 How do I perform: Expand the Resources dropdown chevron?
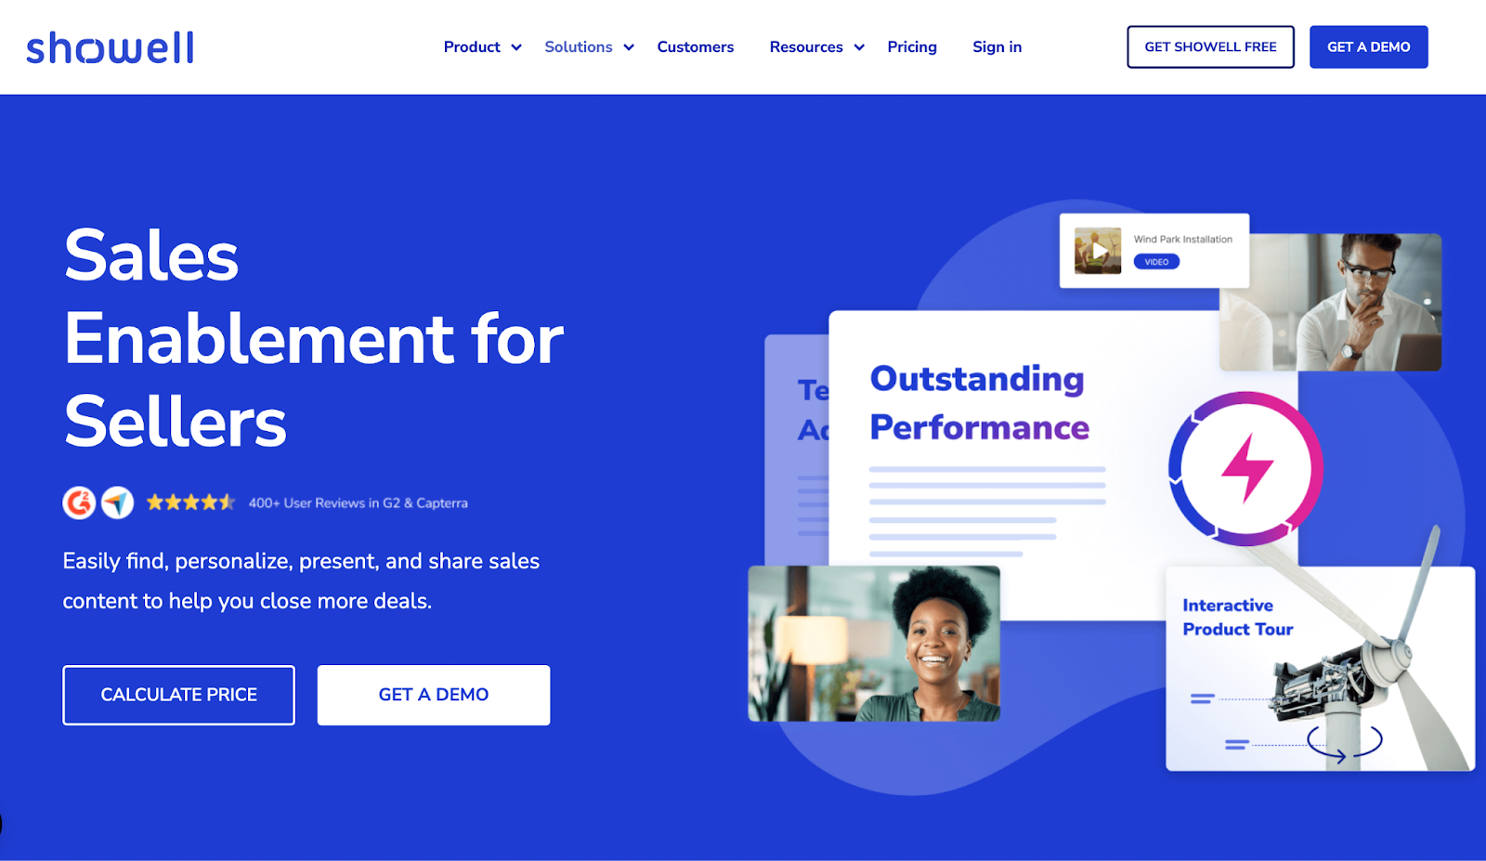point(859,47)
